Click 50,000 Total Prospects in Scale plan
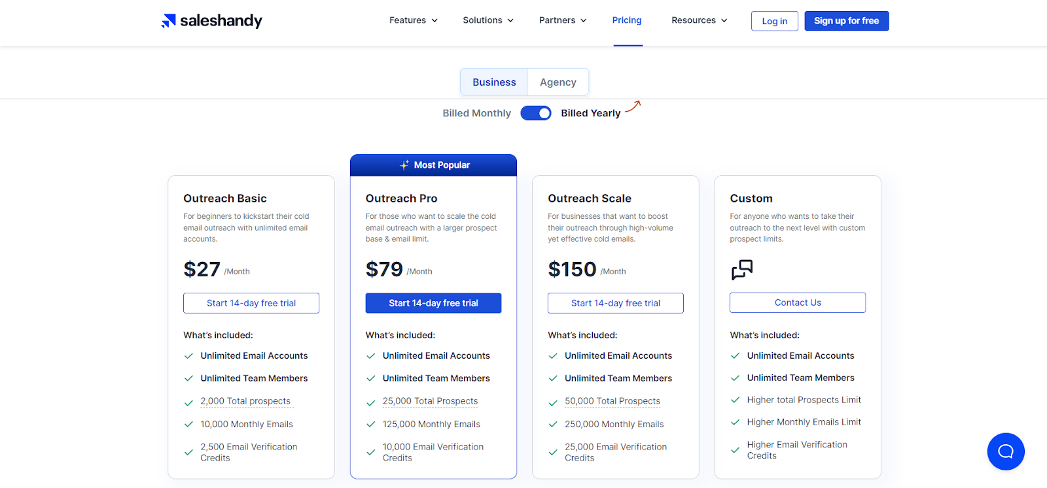Image resolution: width=1047 pixels, height=488 pixels. tap(612, 401)
